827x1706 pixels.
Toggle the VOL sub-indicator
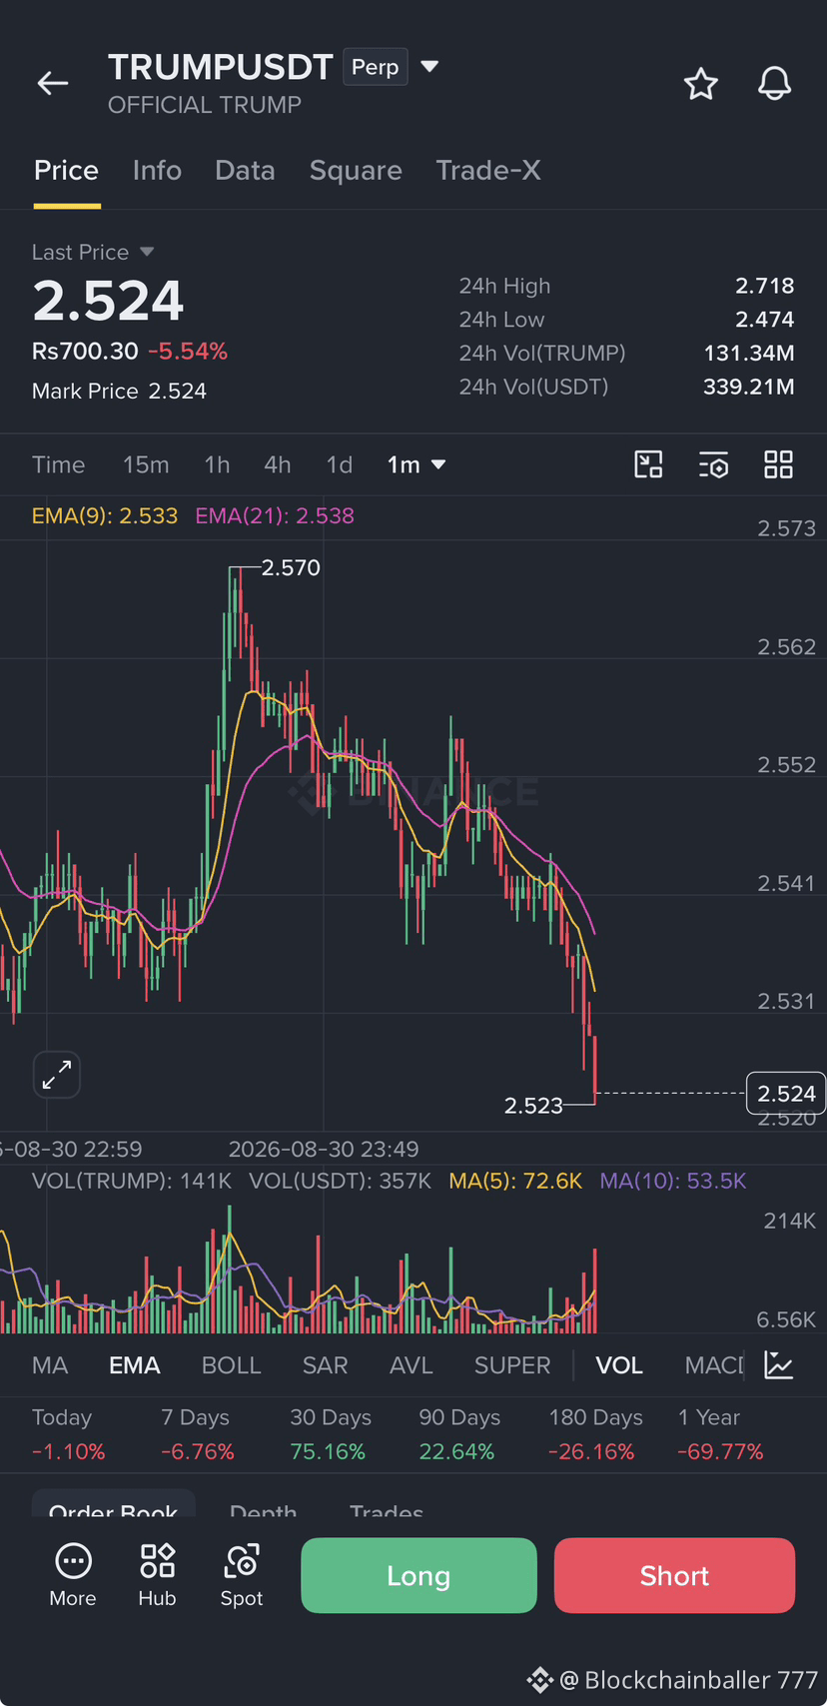point(619,1365)
